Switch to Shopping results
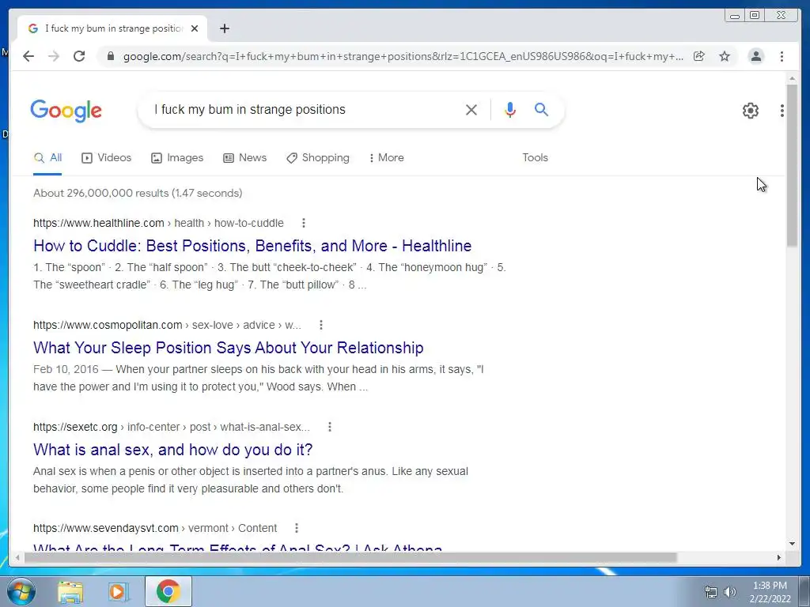The image size is (810, 607). coord(318,158)
